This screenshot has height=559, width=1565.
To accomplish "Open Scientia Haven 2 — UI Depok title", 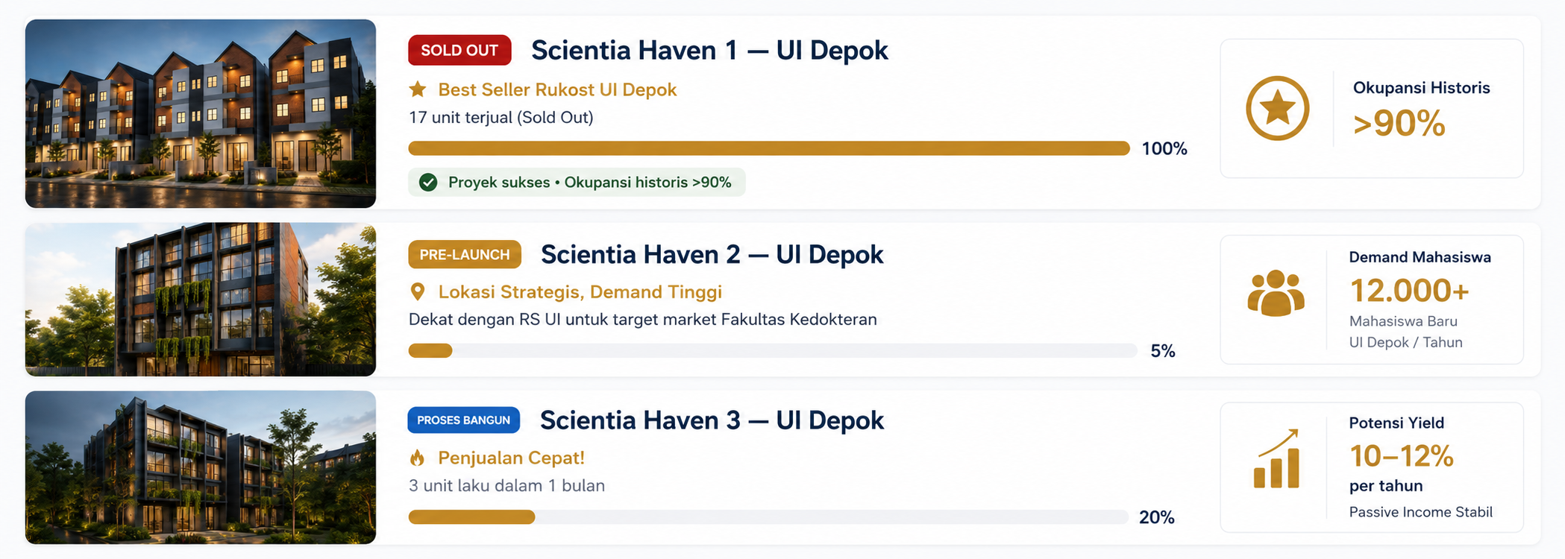I will 712,254.
